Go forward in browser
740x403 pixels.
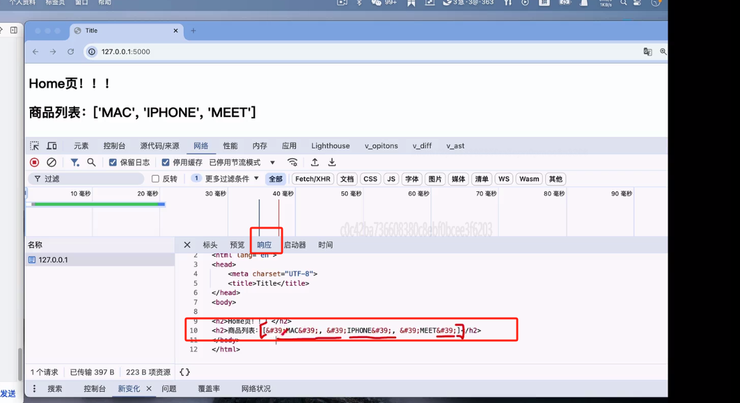[53, 52]
